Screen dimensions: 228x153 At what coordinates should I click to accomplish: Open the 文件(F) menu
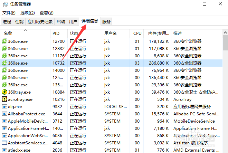point(9,13)
